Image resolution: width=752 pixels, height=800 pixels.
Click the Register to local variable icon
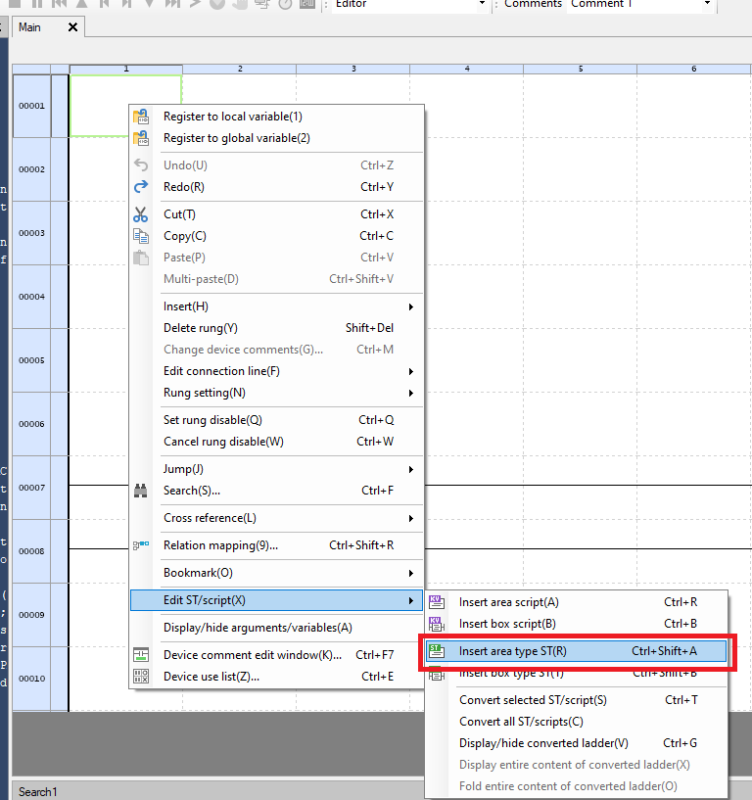click(x=141, y=117)
